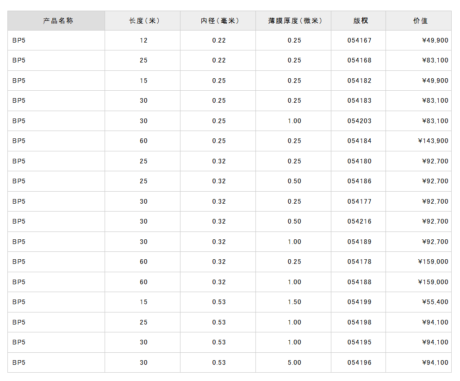Select the 5.00 film thickness cell
Image resolution: width=460 pixels, height=381 pixels.
[294, 362]
